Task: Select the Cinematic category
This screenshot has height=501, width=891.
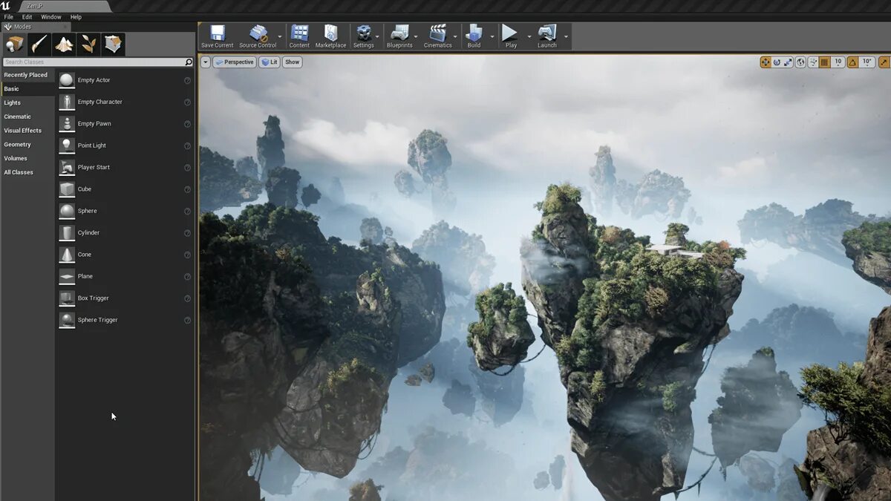Action: coord(27,117)
